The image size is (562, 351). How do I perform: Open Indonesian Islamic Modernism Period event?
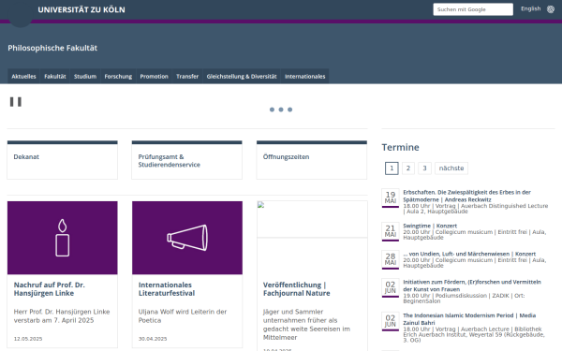coord(469,319)
